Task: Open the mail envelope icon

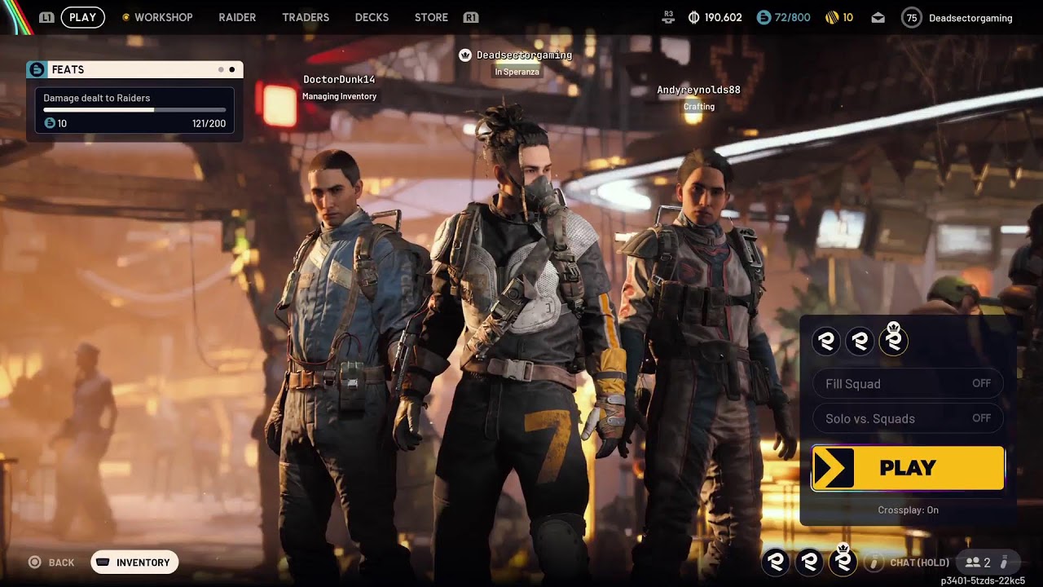Action: click(x=878, y=17)
